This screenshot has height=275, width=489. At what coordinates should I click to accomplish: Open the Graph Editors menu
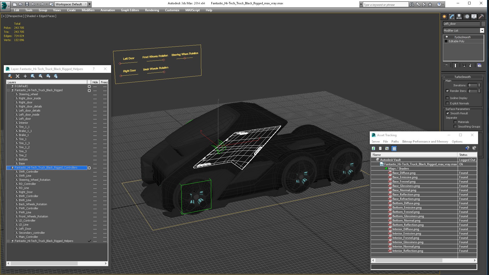[x=130, y=10]
